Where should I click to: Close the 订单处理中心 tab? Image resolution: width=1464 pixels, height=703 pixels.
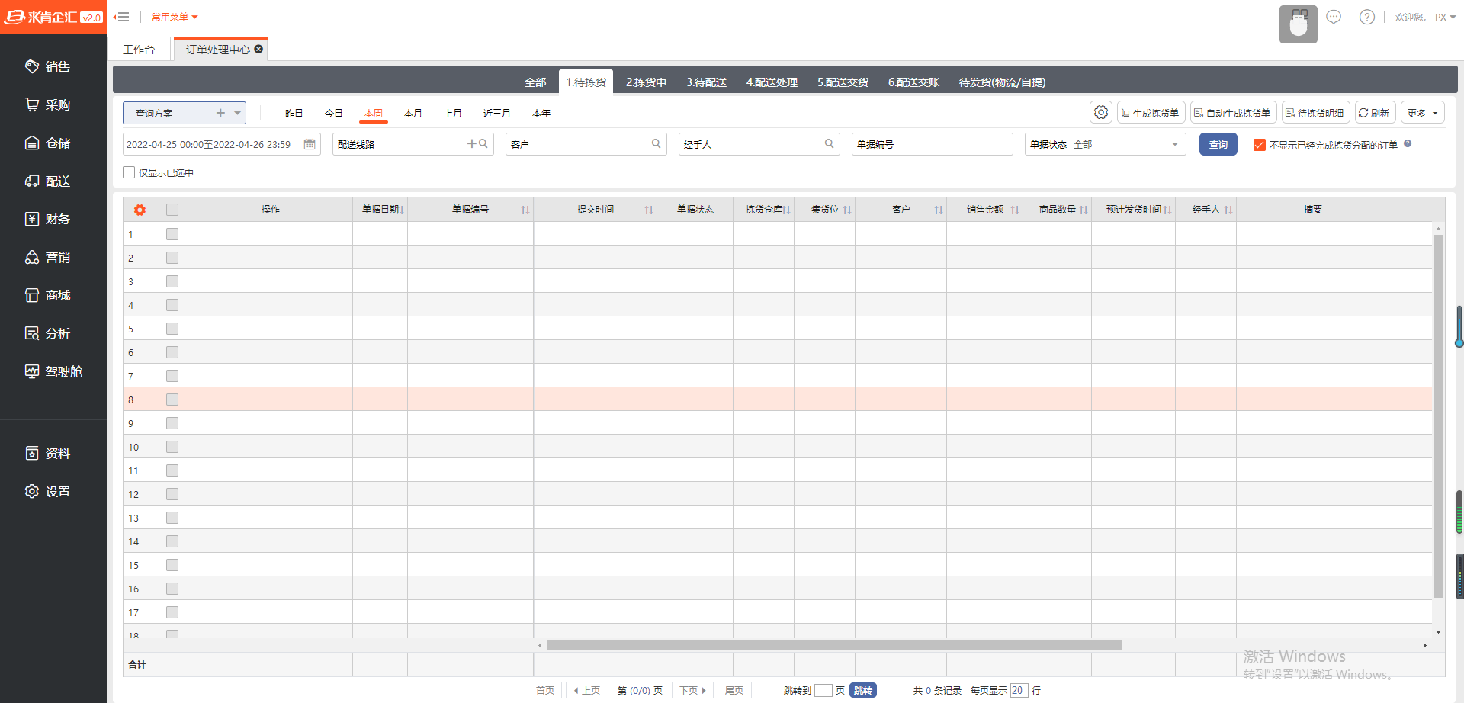tap(259, 49)
